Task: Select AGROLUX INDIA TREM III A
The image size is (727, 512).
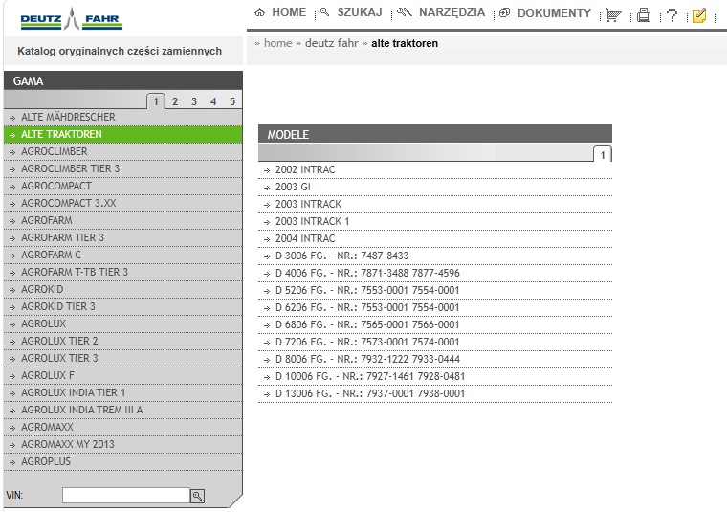Action: pyautogui.click(x=122, y=410)
